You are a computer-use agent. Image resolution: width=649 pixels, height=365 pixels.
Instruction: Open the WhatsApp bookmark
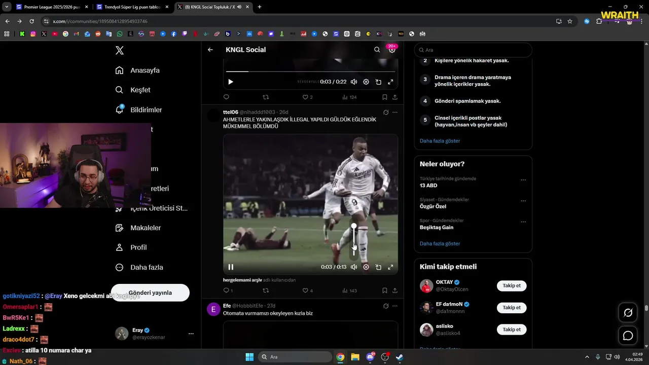[x=120, y=34]
